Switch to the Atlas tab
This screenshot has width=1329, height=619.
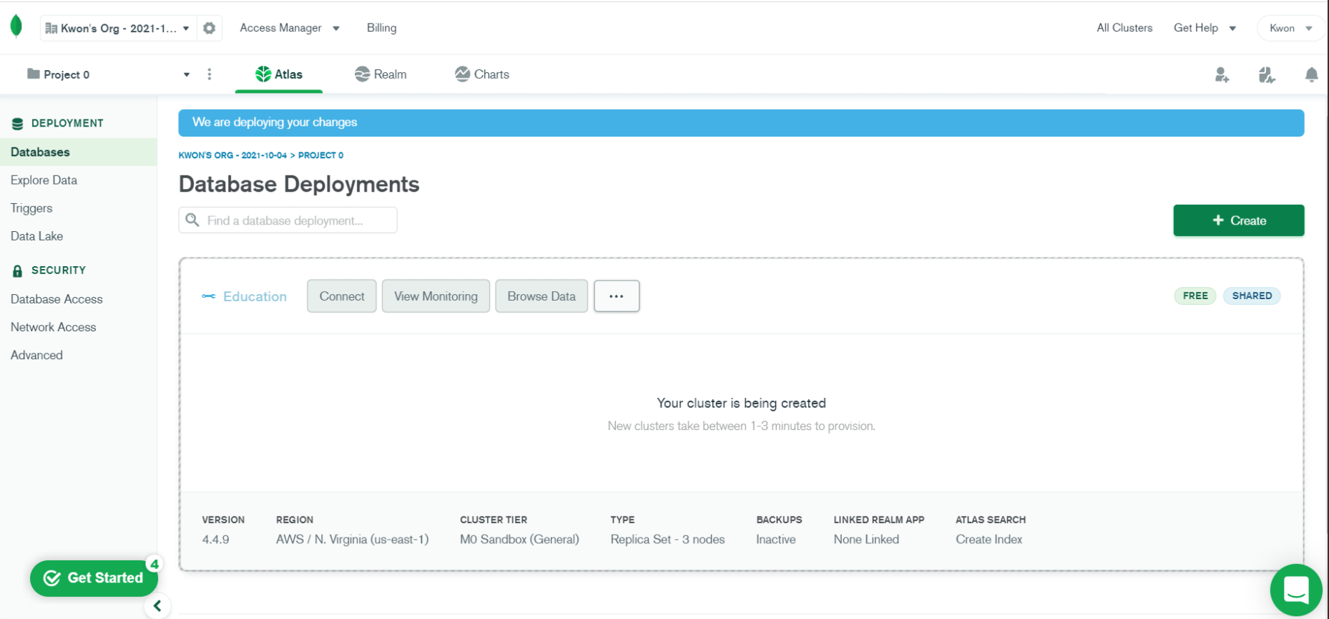pyautogui.click(x=279, y=74)
